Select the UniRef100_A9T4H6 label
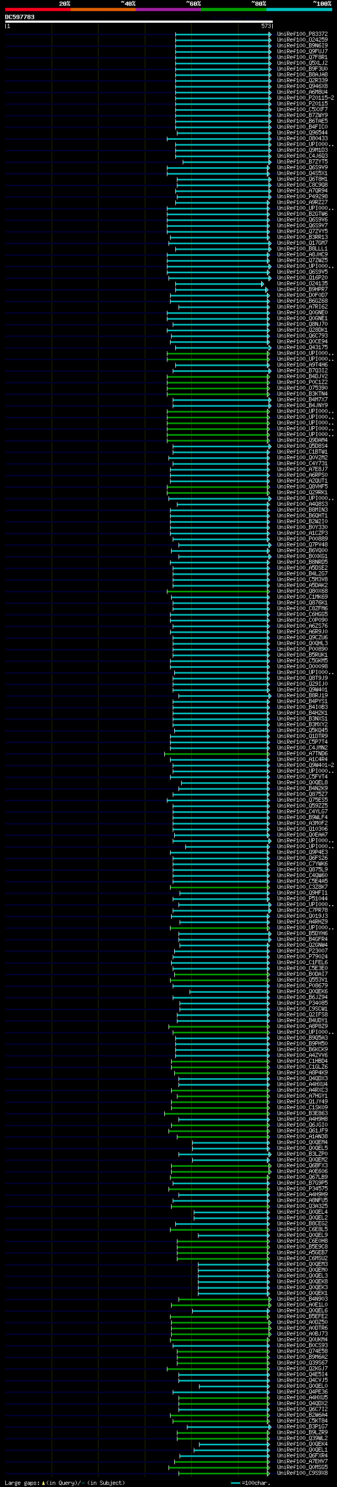The width and height of the screenshot is (337, 1487). pyautogui.click(x=302, y=365)
